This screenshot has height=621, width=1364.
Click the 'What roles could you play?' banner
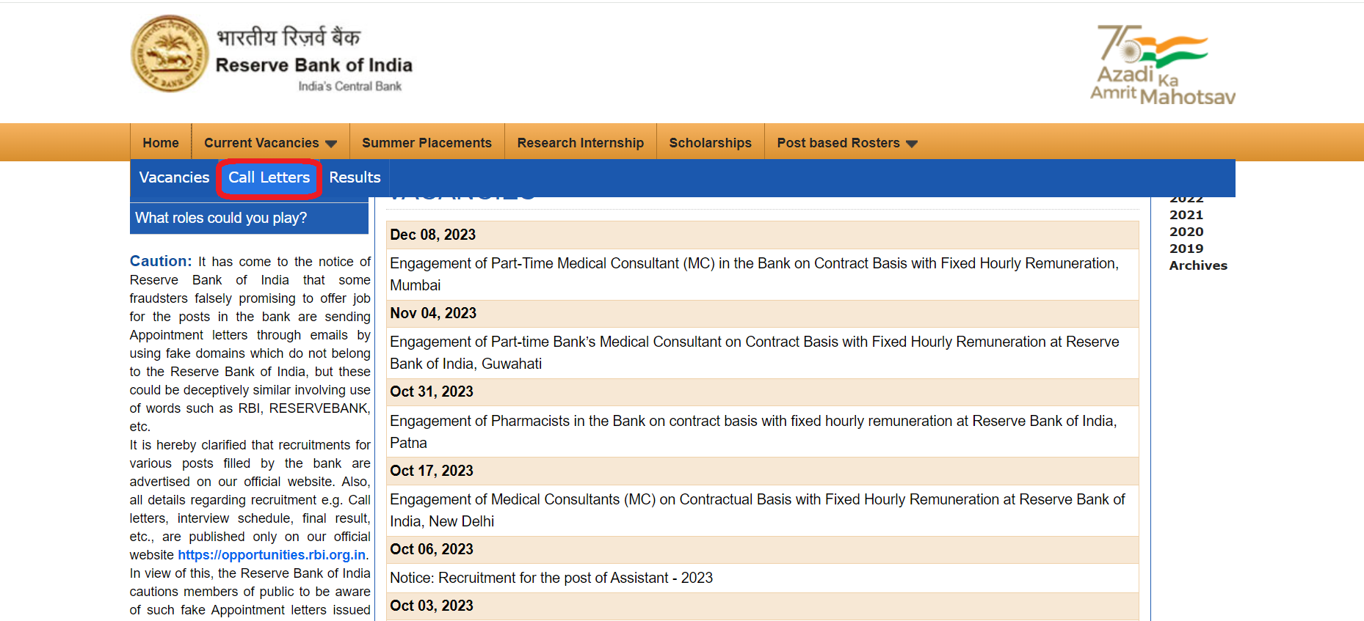pyautogui.click(x=221, y=218)
